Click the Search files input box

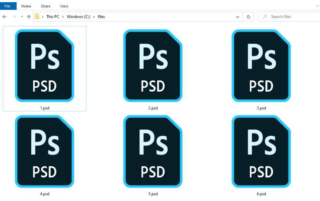point(289,17)
